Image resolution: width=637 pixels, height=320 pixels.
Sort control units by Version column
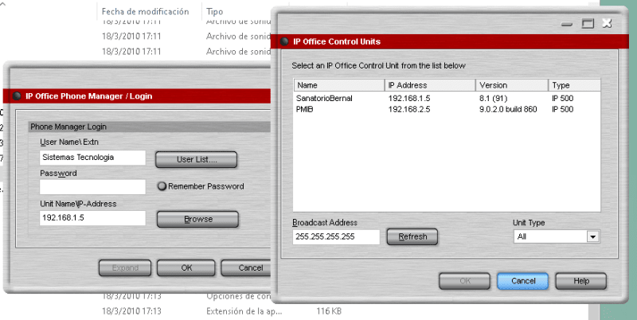[x=512, y=85]
